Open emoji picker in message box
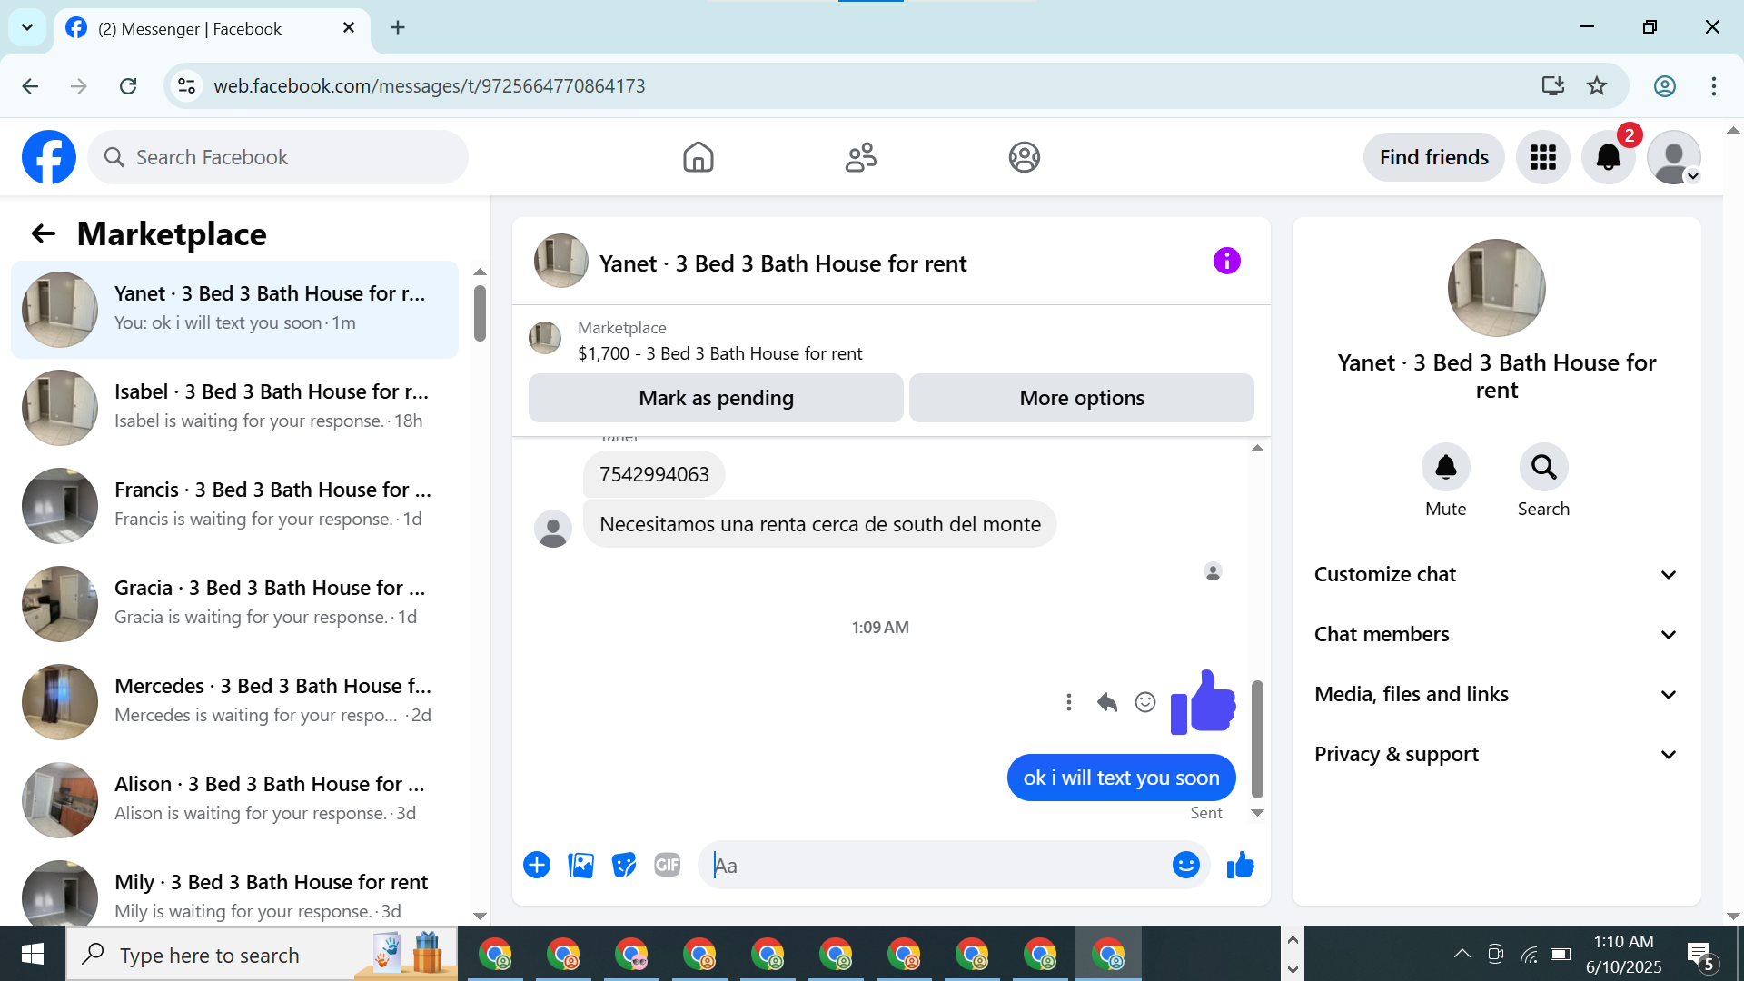 [x=1185, y=866]
